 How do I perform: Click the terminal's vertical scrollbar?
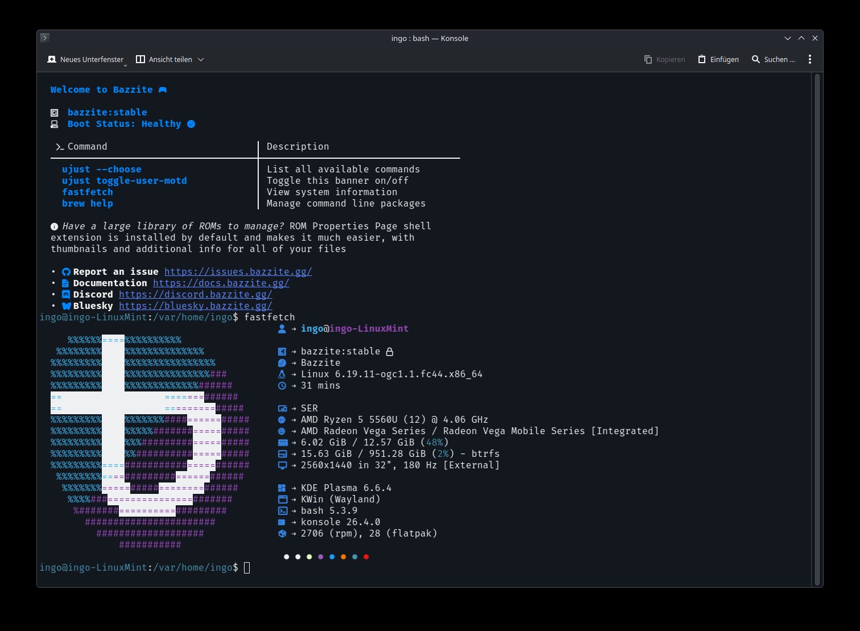pos(817,329)
